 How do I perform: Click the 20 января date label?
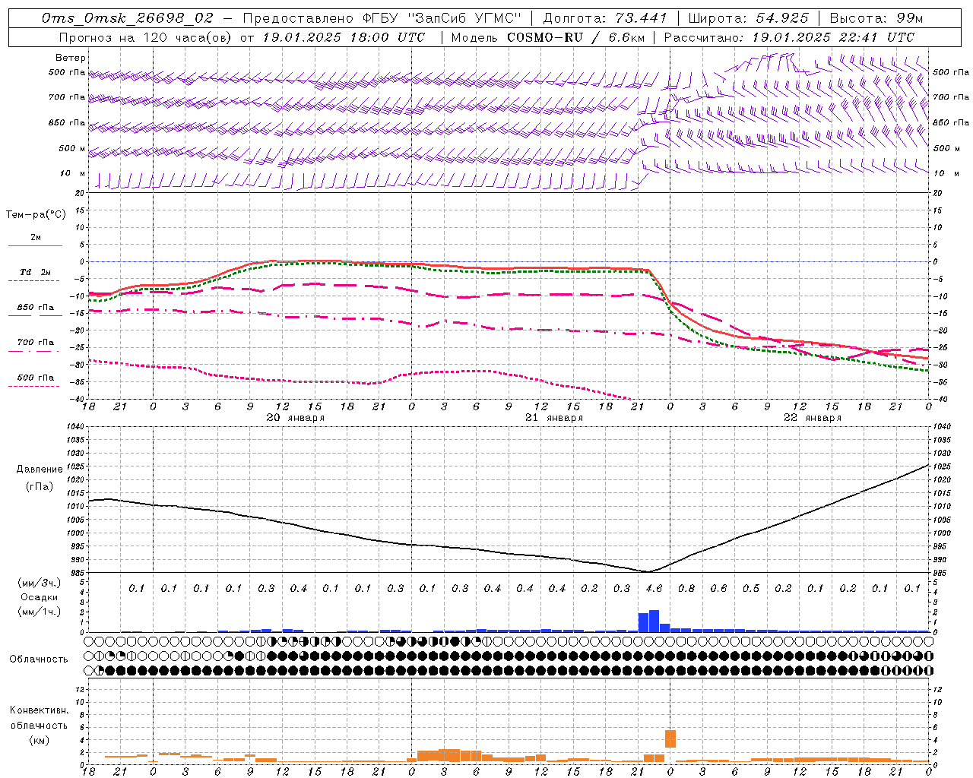[295, 418]
